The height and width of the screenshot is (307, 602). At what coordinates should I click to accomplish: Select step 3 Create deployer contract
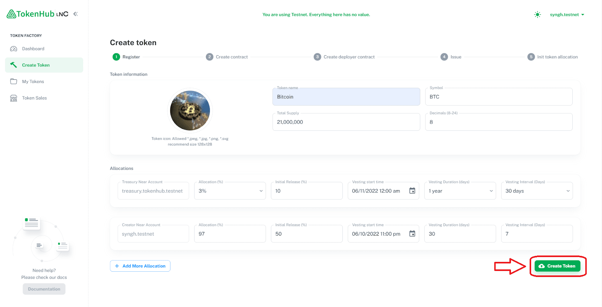pos(344,57)
